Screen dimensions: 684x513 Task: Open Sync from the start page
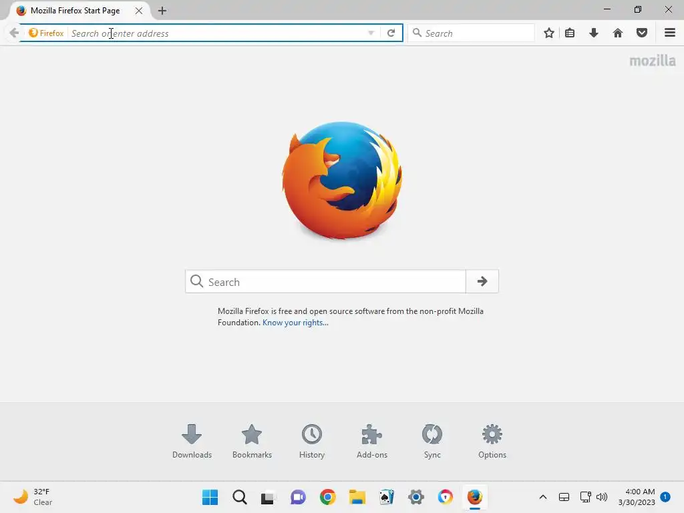pyautogui.click(x=432, y=441)
